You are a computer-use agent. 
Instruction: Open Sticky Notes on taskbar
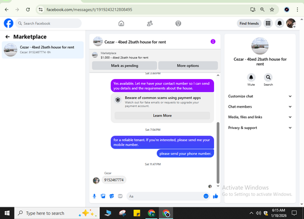[x=137, y=213]
